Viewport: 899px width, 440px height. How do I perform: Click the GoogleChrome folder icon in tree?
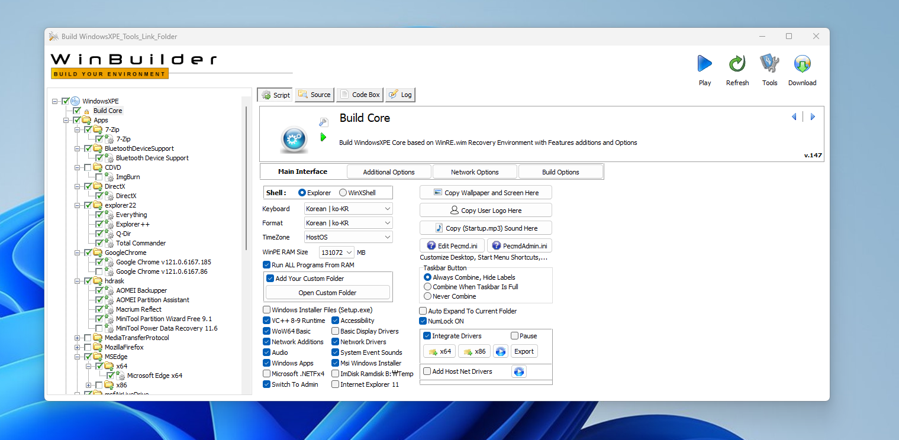(98, 253)
